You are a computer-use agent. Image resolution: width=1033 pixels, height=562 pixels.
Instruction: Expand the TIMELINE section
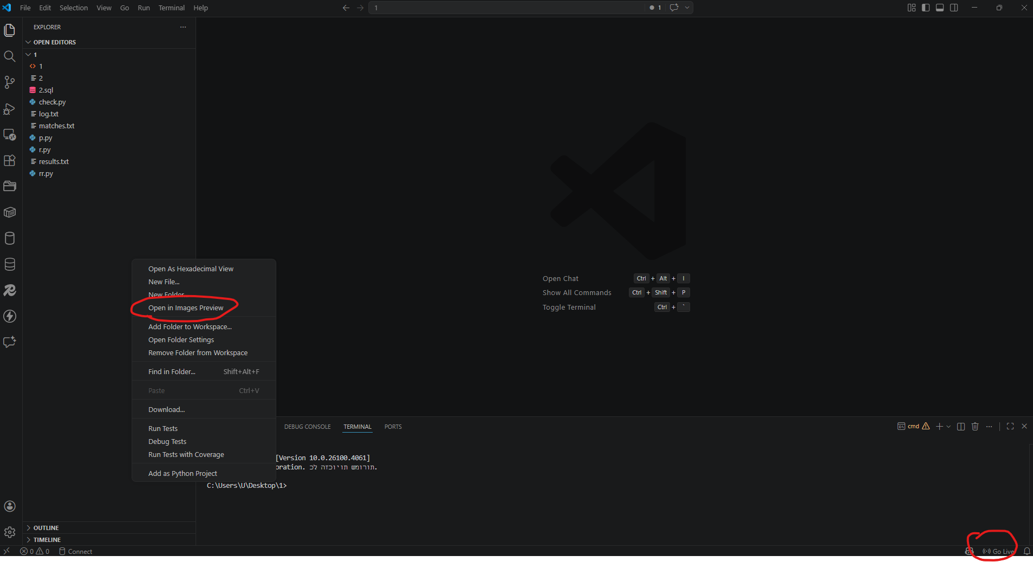pyautogui.click(x=47, y=540)
